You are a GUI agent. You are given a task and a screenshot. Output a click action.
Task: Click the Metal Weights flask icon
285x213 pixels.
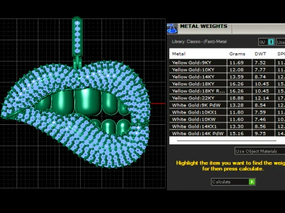[172, 28]
